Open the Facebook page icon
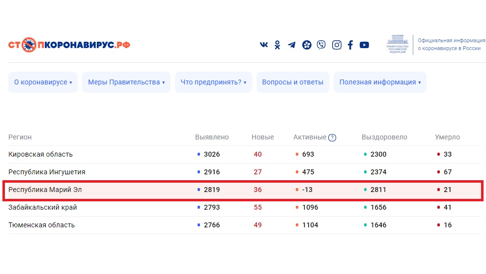Image resolution: width=486 pixels, height=274 pixels. 350,45
